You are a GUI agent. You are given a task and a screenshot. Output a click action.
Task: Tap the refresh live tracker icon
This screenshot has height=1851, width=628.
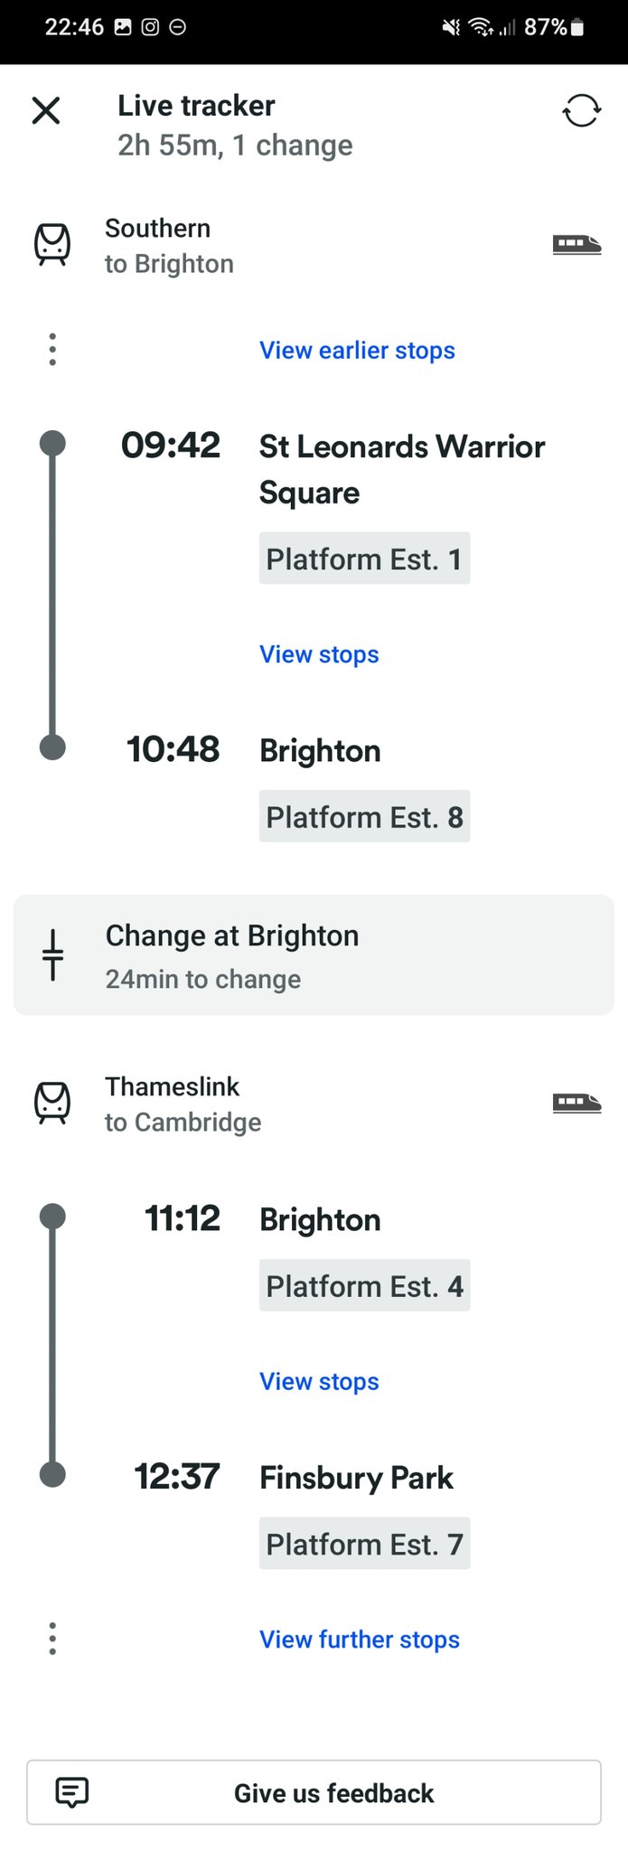click(x=581, y=111)
